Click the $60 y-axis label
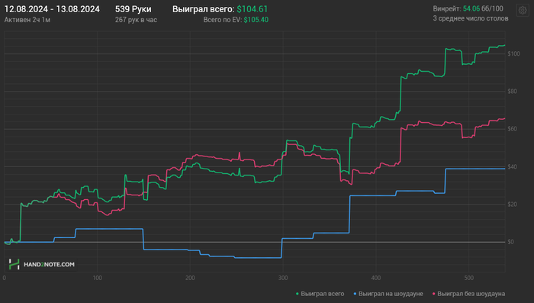The image size is (534, 303). pos(512,129)
